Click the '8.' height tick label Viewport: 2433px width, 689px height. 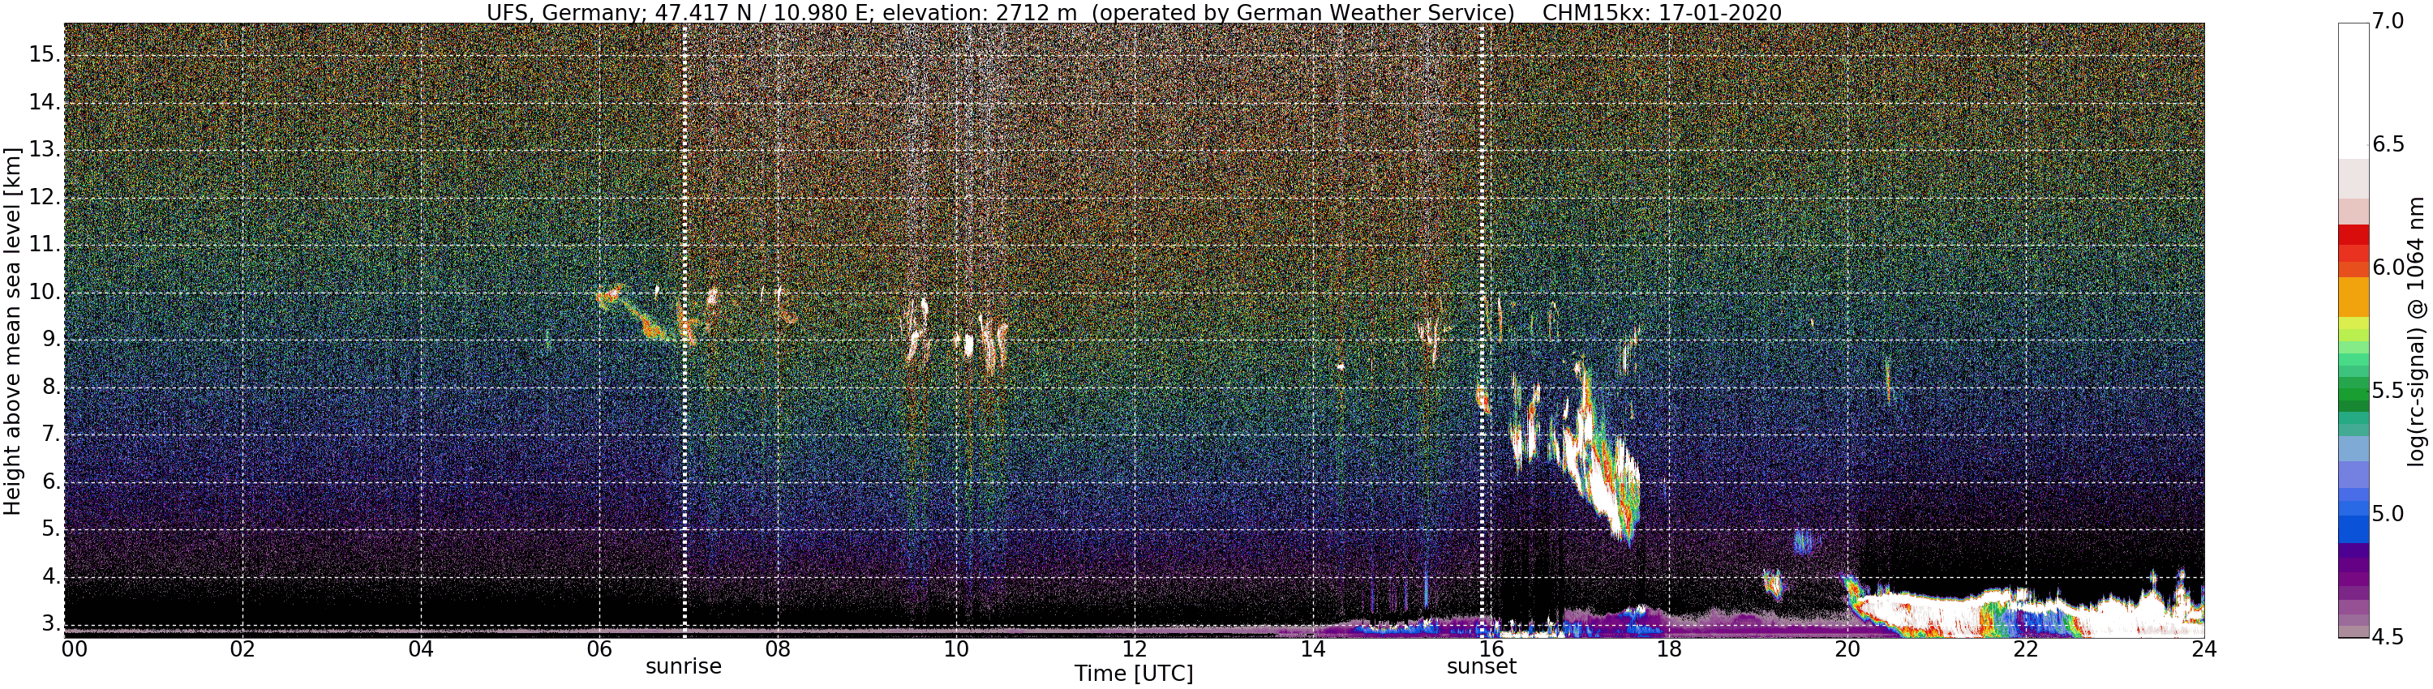point(50,387)
